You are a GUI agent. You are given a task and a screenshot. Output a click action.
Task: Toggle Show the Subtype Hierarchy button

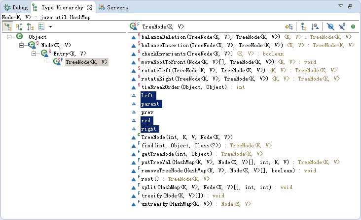[x=30, y=27]
